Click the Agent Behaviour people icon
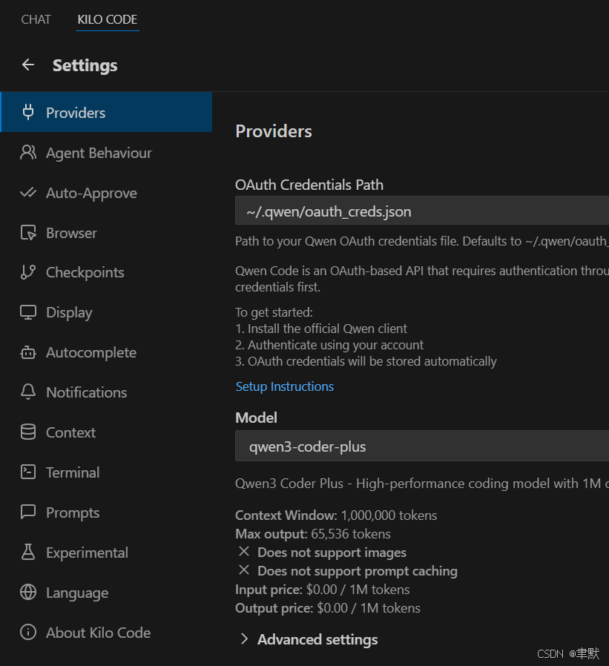 (x=28, y=153)
